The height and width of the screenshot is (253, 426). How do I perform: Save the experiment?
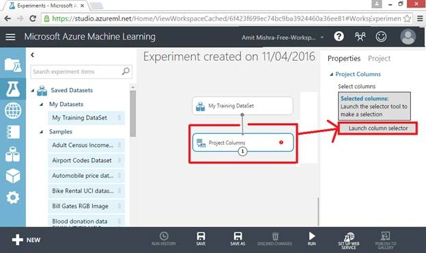tap(201, 239)
